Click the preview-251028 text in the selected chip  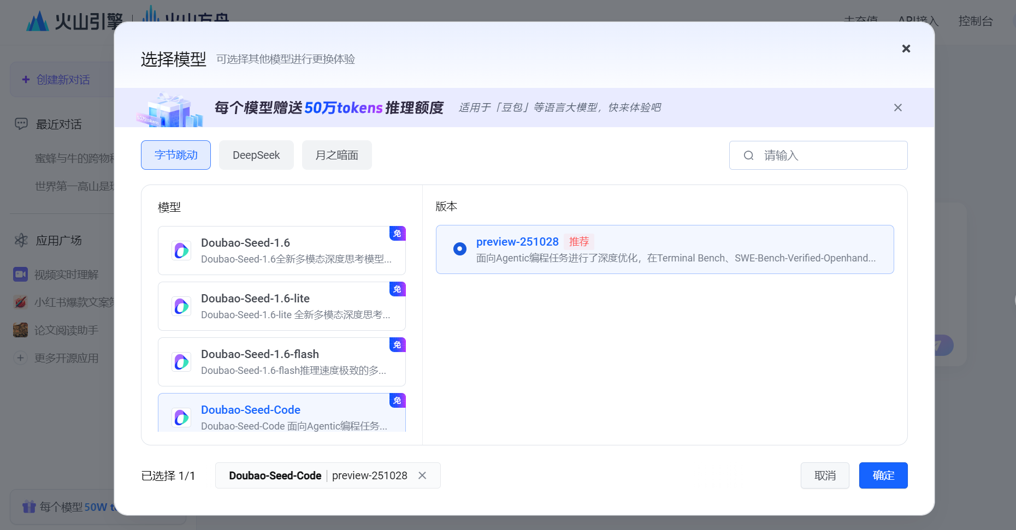pos(370,475)
